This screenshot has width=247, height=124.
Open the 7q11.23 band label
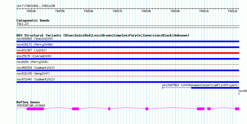22,24
